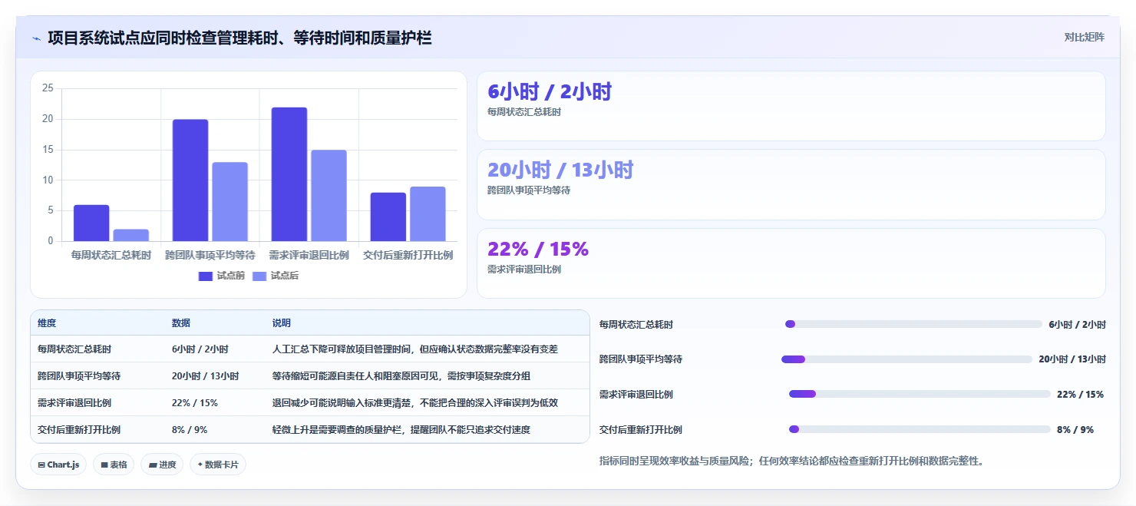The height and width of the screenshot is (506, 1136).
Task: Click the 每周状态汇总耗时 progress bar
Action: pos(913,324)
